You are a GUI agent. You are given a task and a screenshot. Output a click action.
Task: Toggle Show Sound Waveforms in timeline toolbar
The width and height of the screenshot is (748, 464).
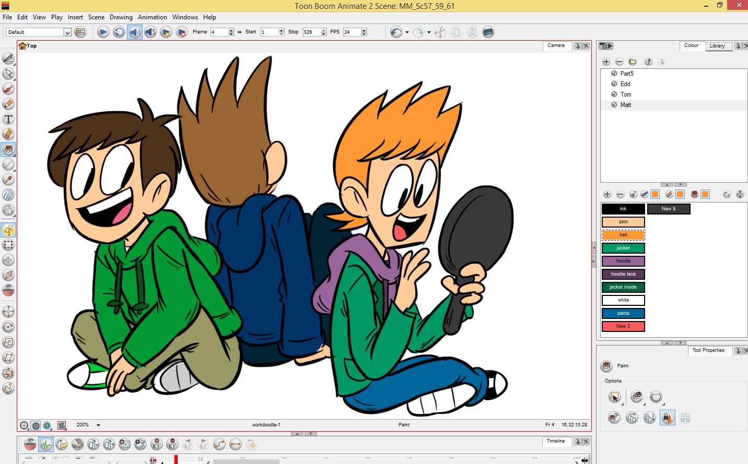pos(46,445)
